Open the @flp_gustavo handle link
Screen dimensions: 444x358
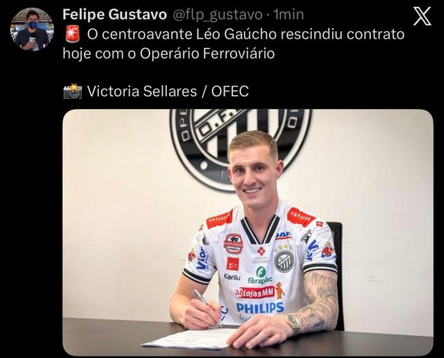(x=217, y=15)
